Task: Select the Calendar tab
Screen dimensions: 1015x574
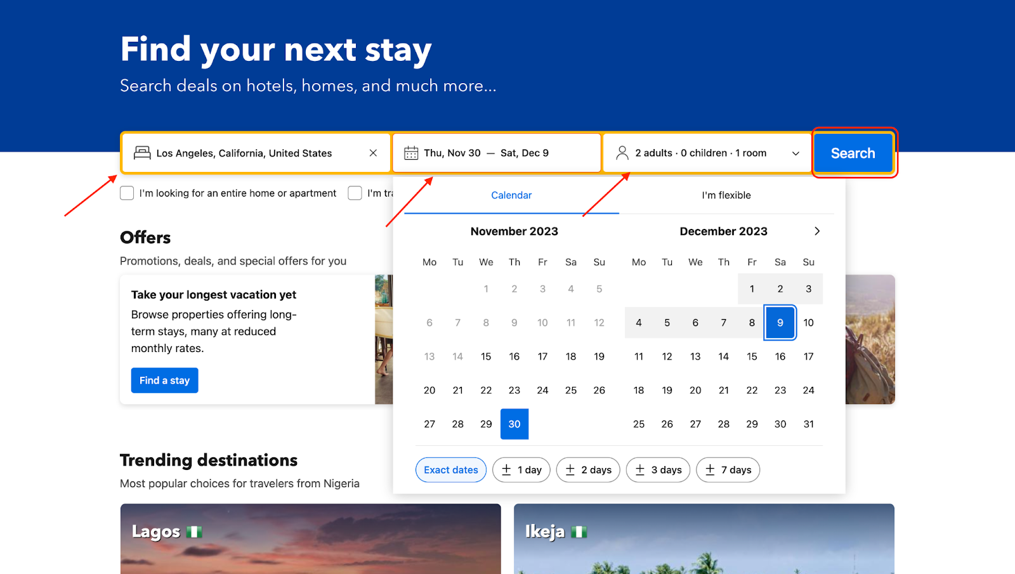Action: point(511,195)
